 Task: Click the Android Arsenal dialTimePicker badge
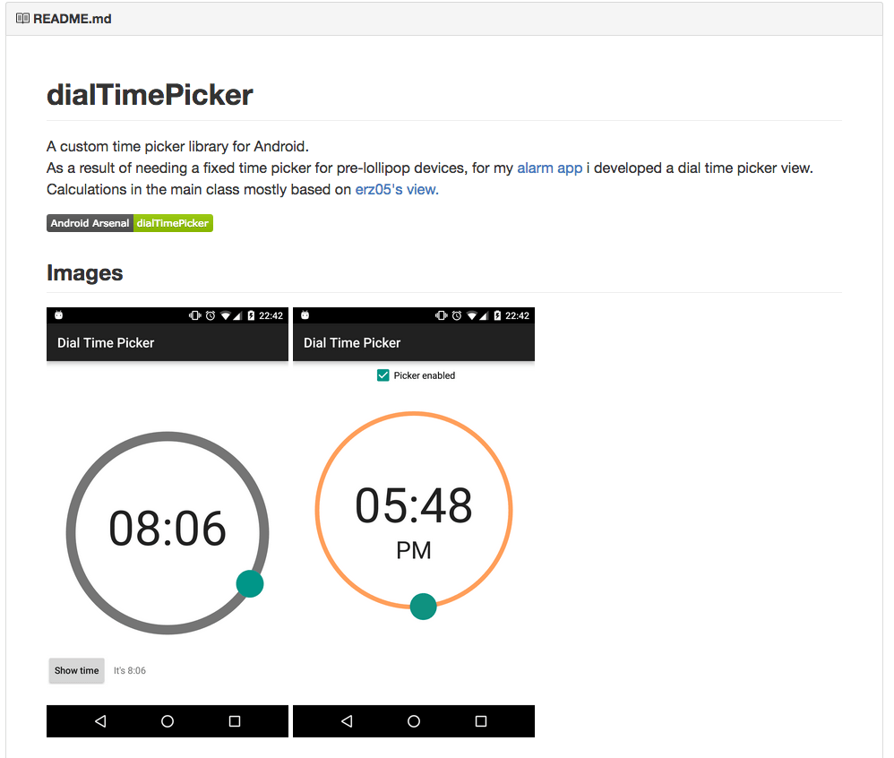coord(130,223)
